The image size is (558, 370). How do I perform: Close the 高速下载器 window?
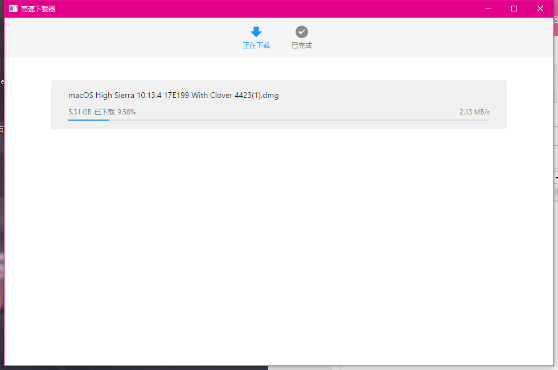coord(540,9)
